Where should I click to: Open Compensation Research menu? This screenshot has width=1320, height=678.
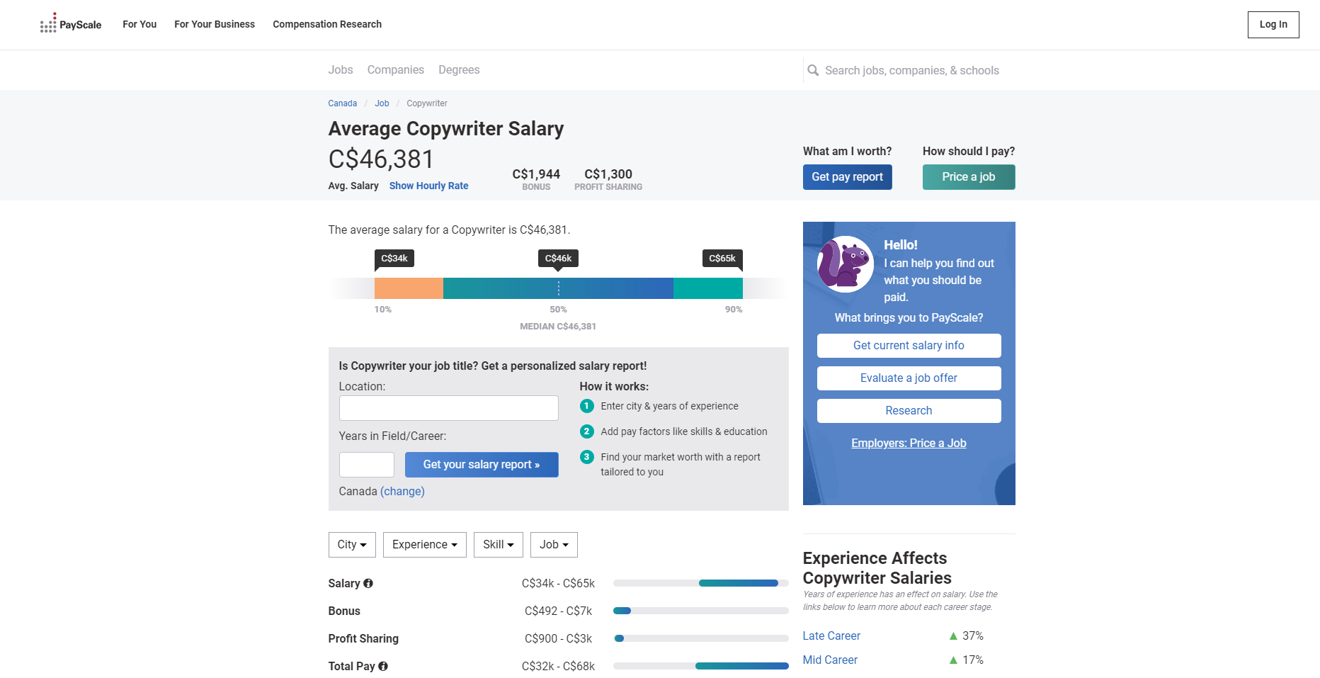pyautogui.click(x=327, y=24)
